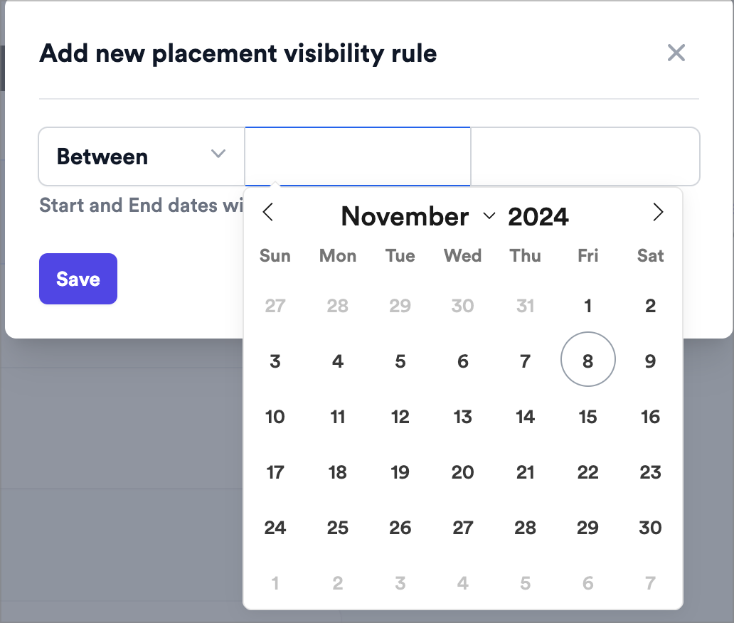Go to next month in calendar

658,212
